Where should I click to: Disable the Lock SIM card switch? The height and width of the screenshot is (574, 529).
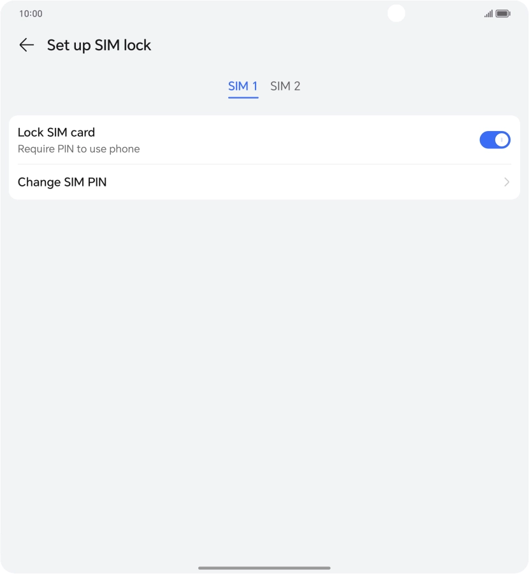click(x=495, y=140)
